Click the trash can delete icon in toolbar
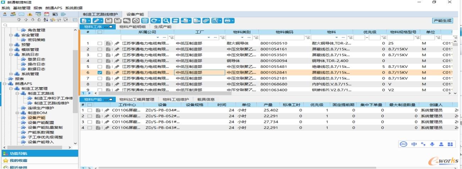 (x=145, y=21)
